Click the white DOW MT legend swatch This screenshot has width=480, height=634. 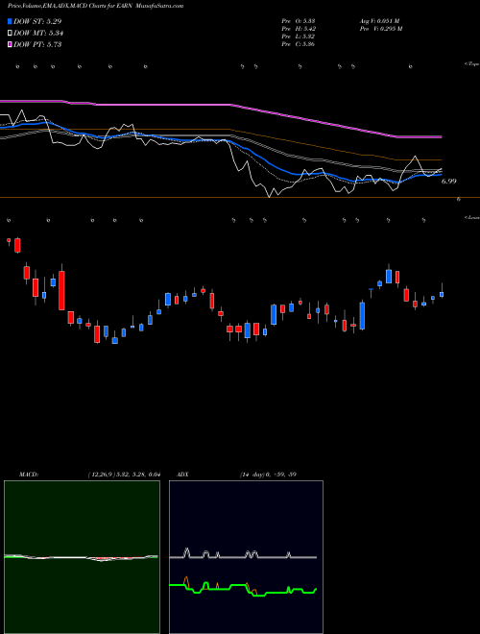click(x=11, y=34)
